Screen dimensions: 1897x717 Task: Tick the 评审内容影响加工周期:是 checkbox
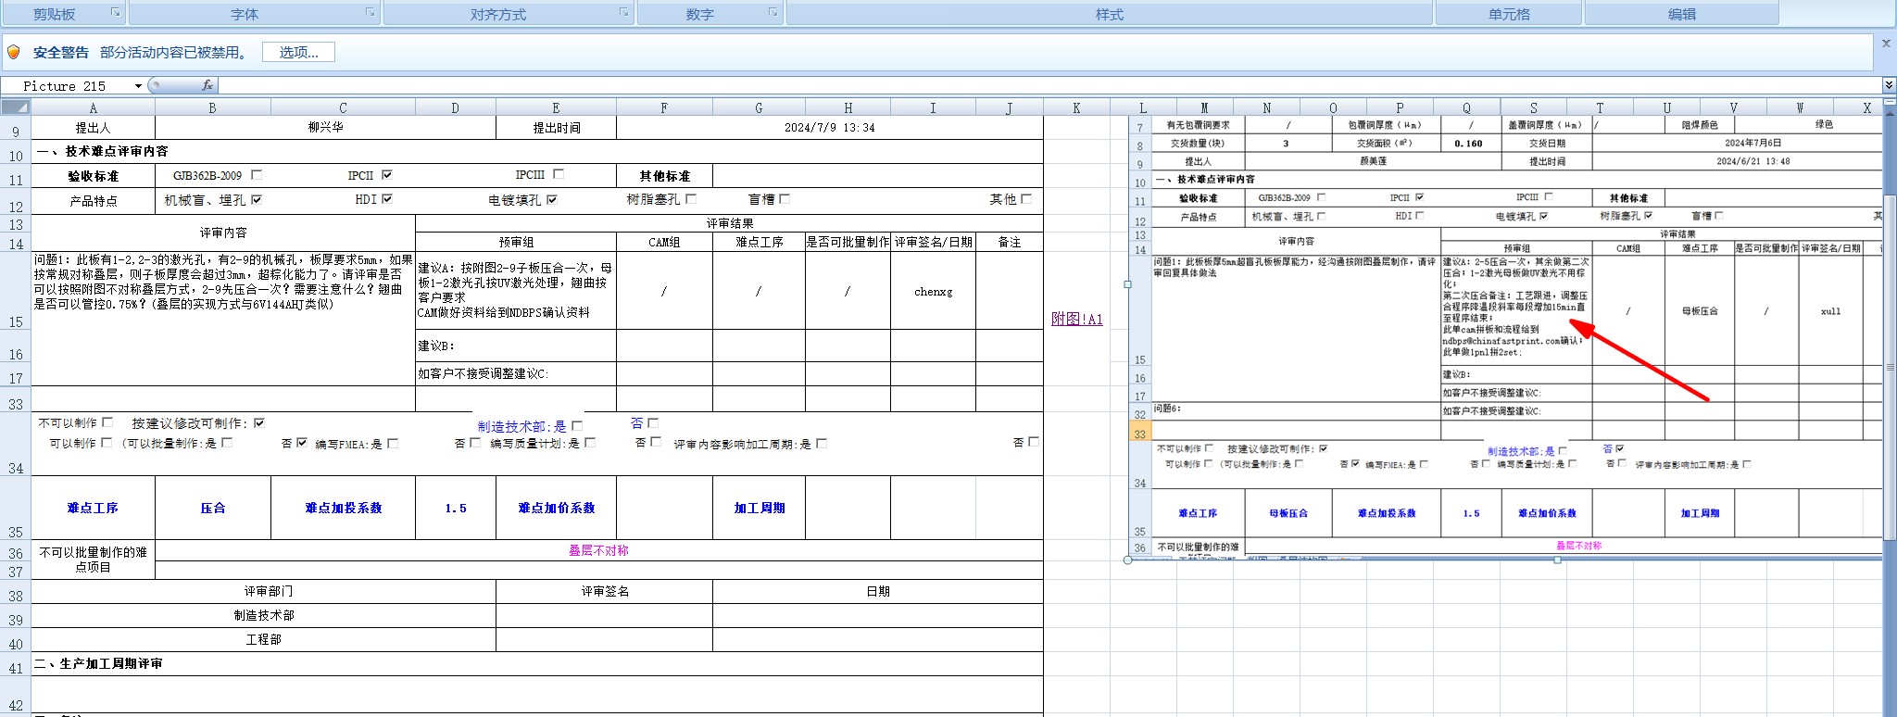(822, 443)
